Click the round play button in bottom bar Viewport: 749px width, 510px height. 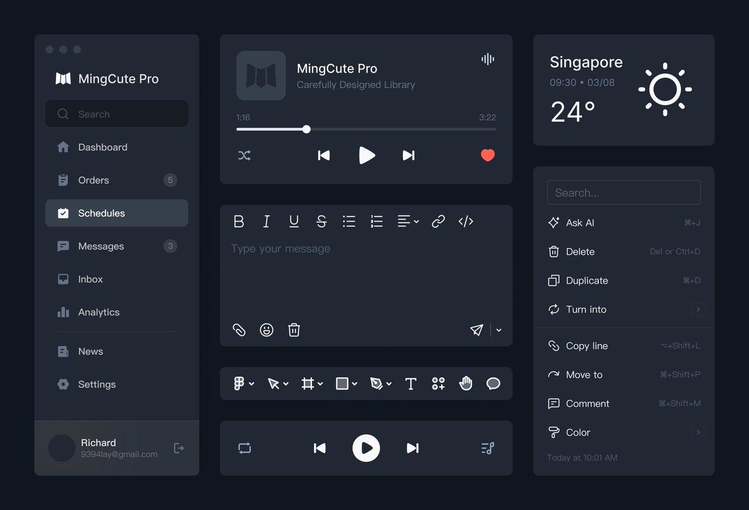[366, 448]
